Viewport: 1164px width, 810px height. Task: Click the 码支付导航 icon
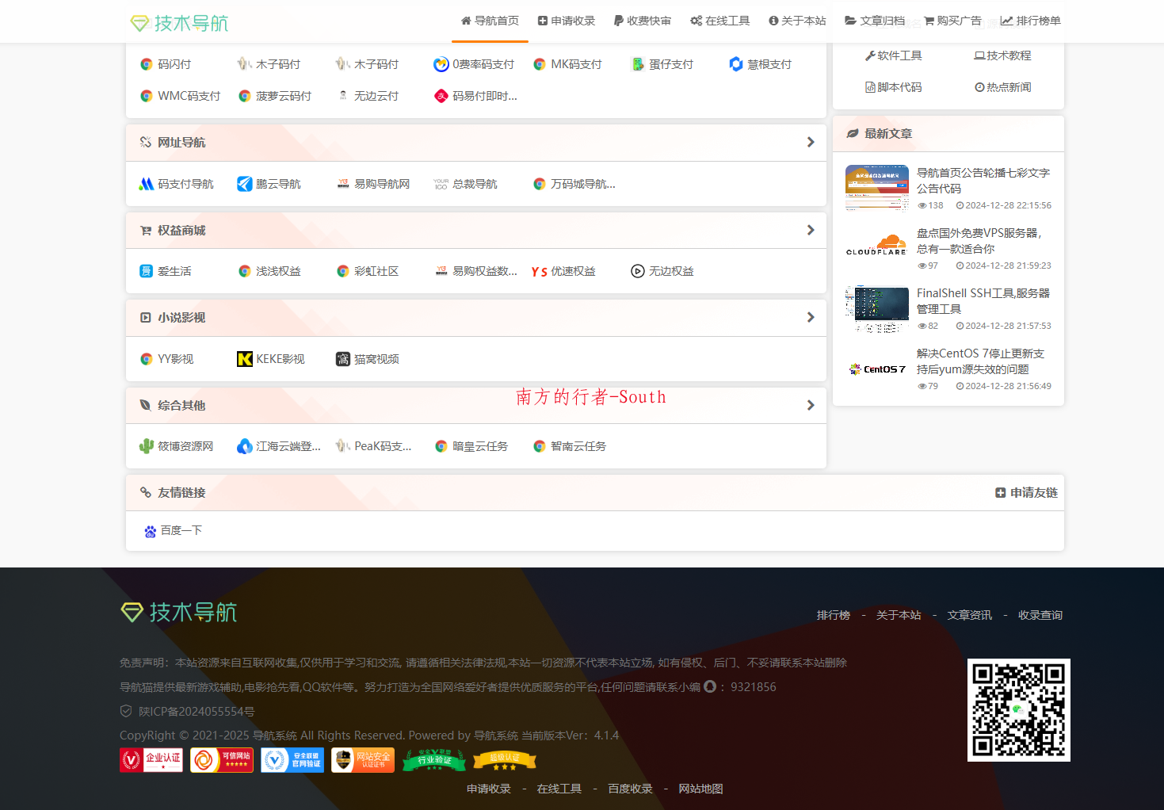click(x=147, y=184)
